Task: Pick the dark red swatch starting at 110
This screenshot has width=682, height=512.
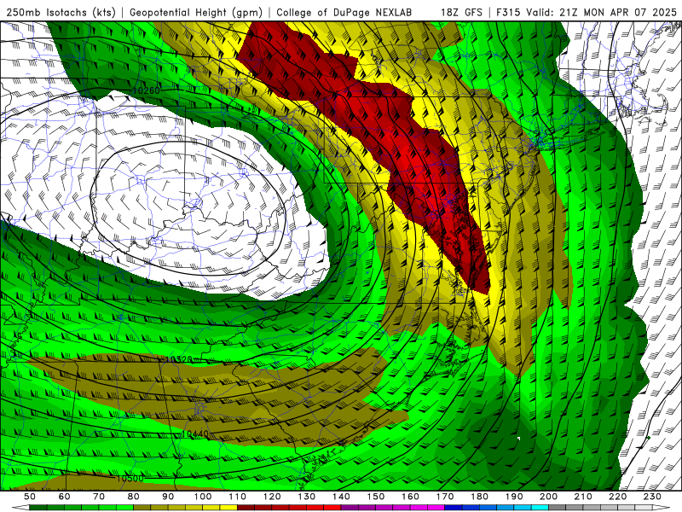Action: 246,508
